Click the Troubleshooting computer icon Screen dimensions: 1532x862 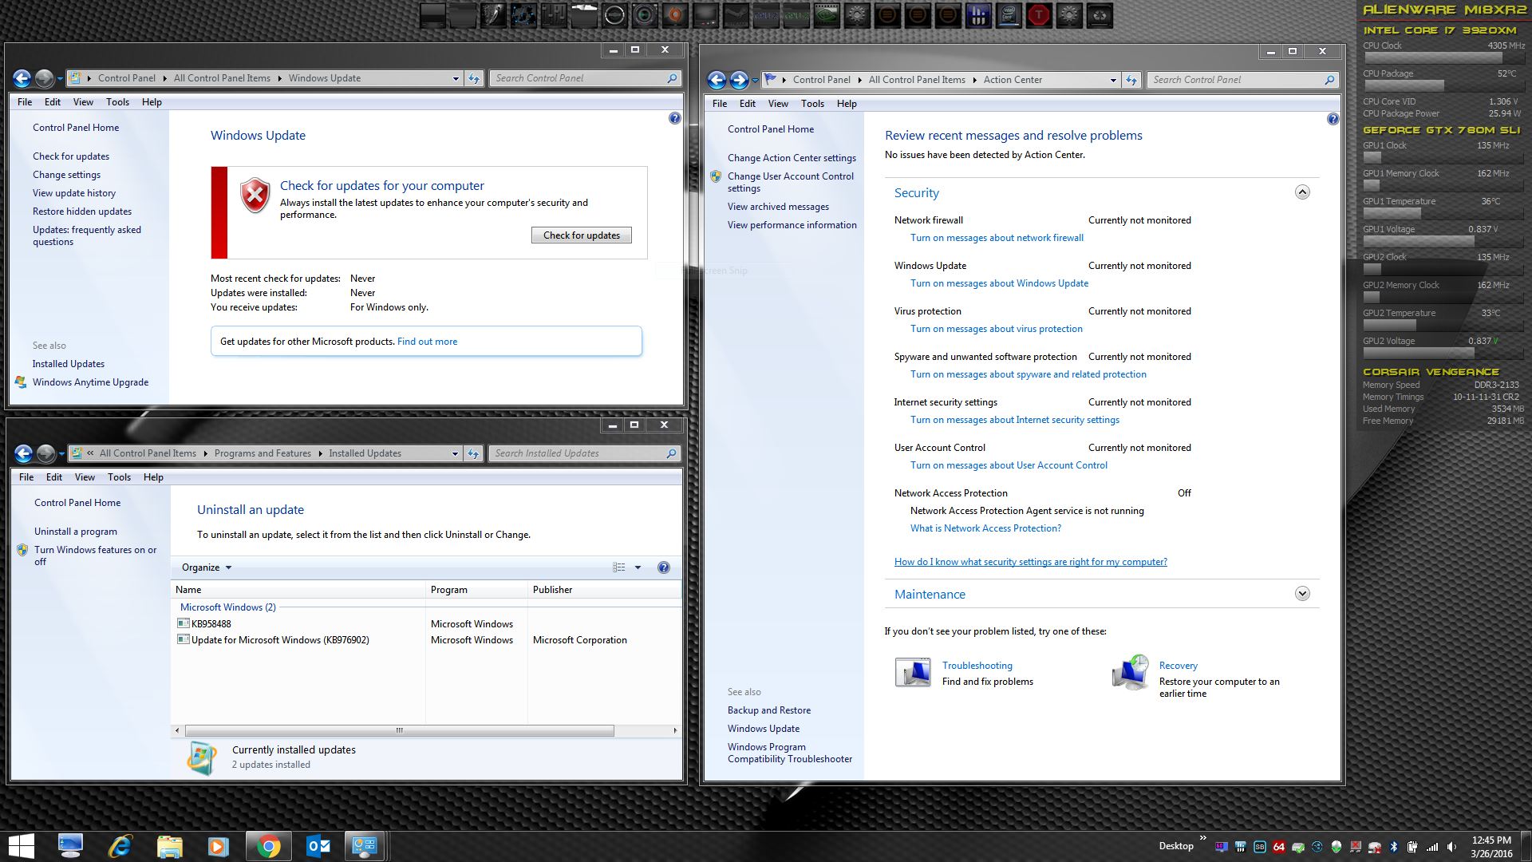coord(913,673)
